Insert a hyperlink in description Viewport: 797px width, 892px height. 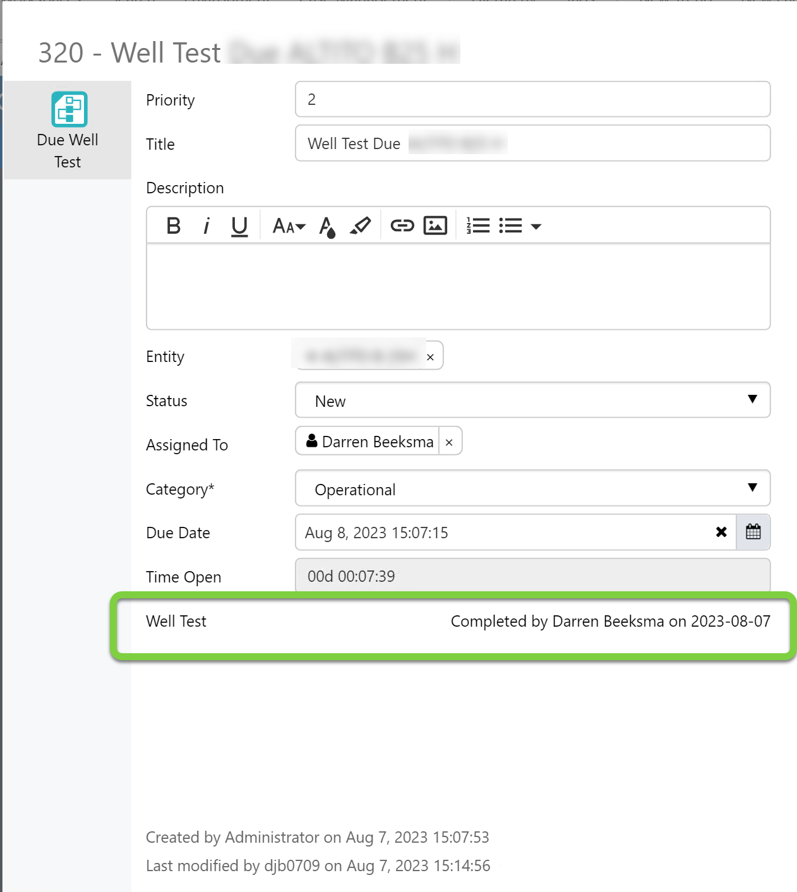402,226
